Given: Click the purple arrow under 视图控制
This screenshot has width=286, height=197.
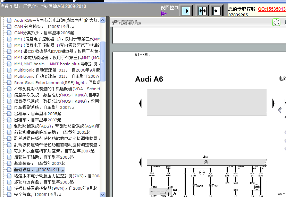Looking at the screenshot, I should 163,13.
